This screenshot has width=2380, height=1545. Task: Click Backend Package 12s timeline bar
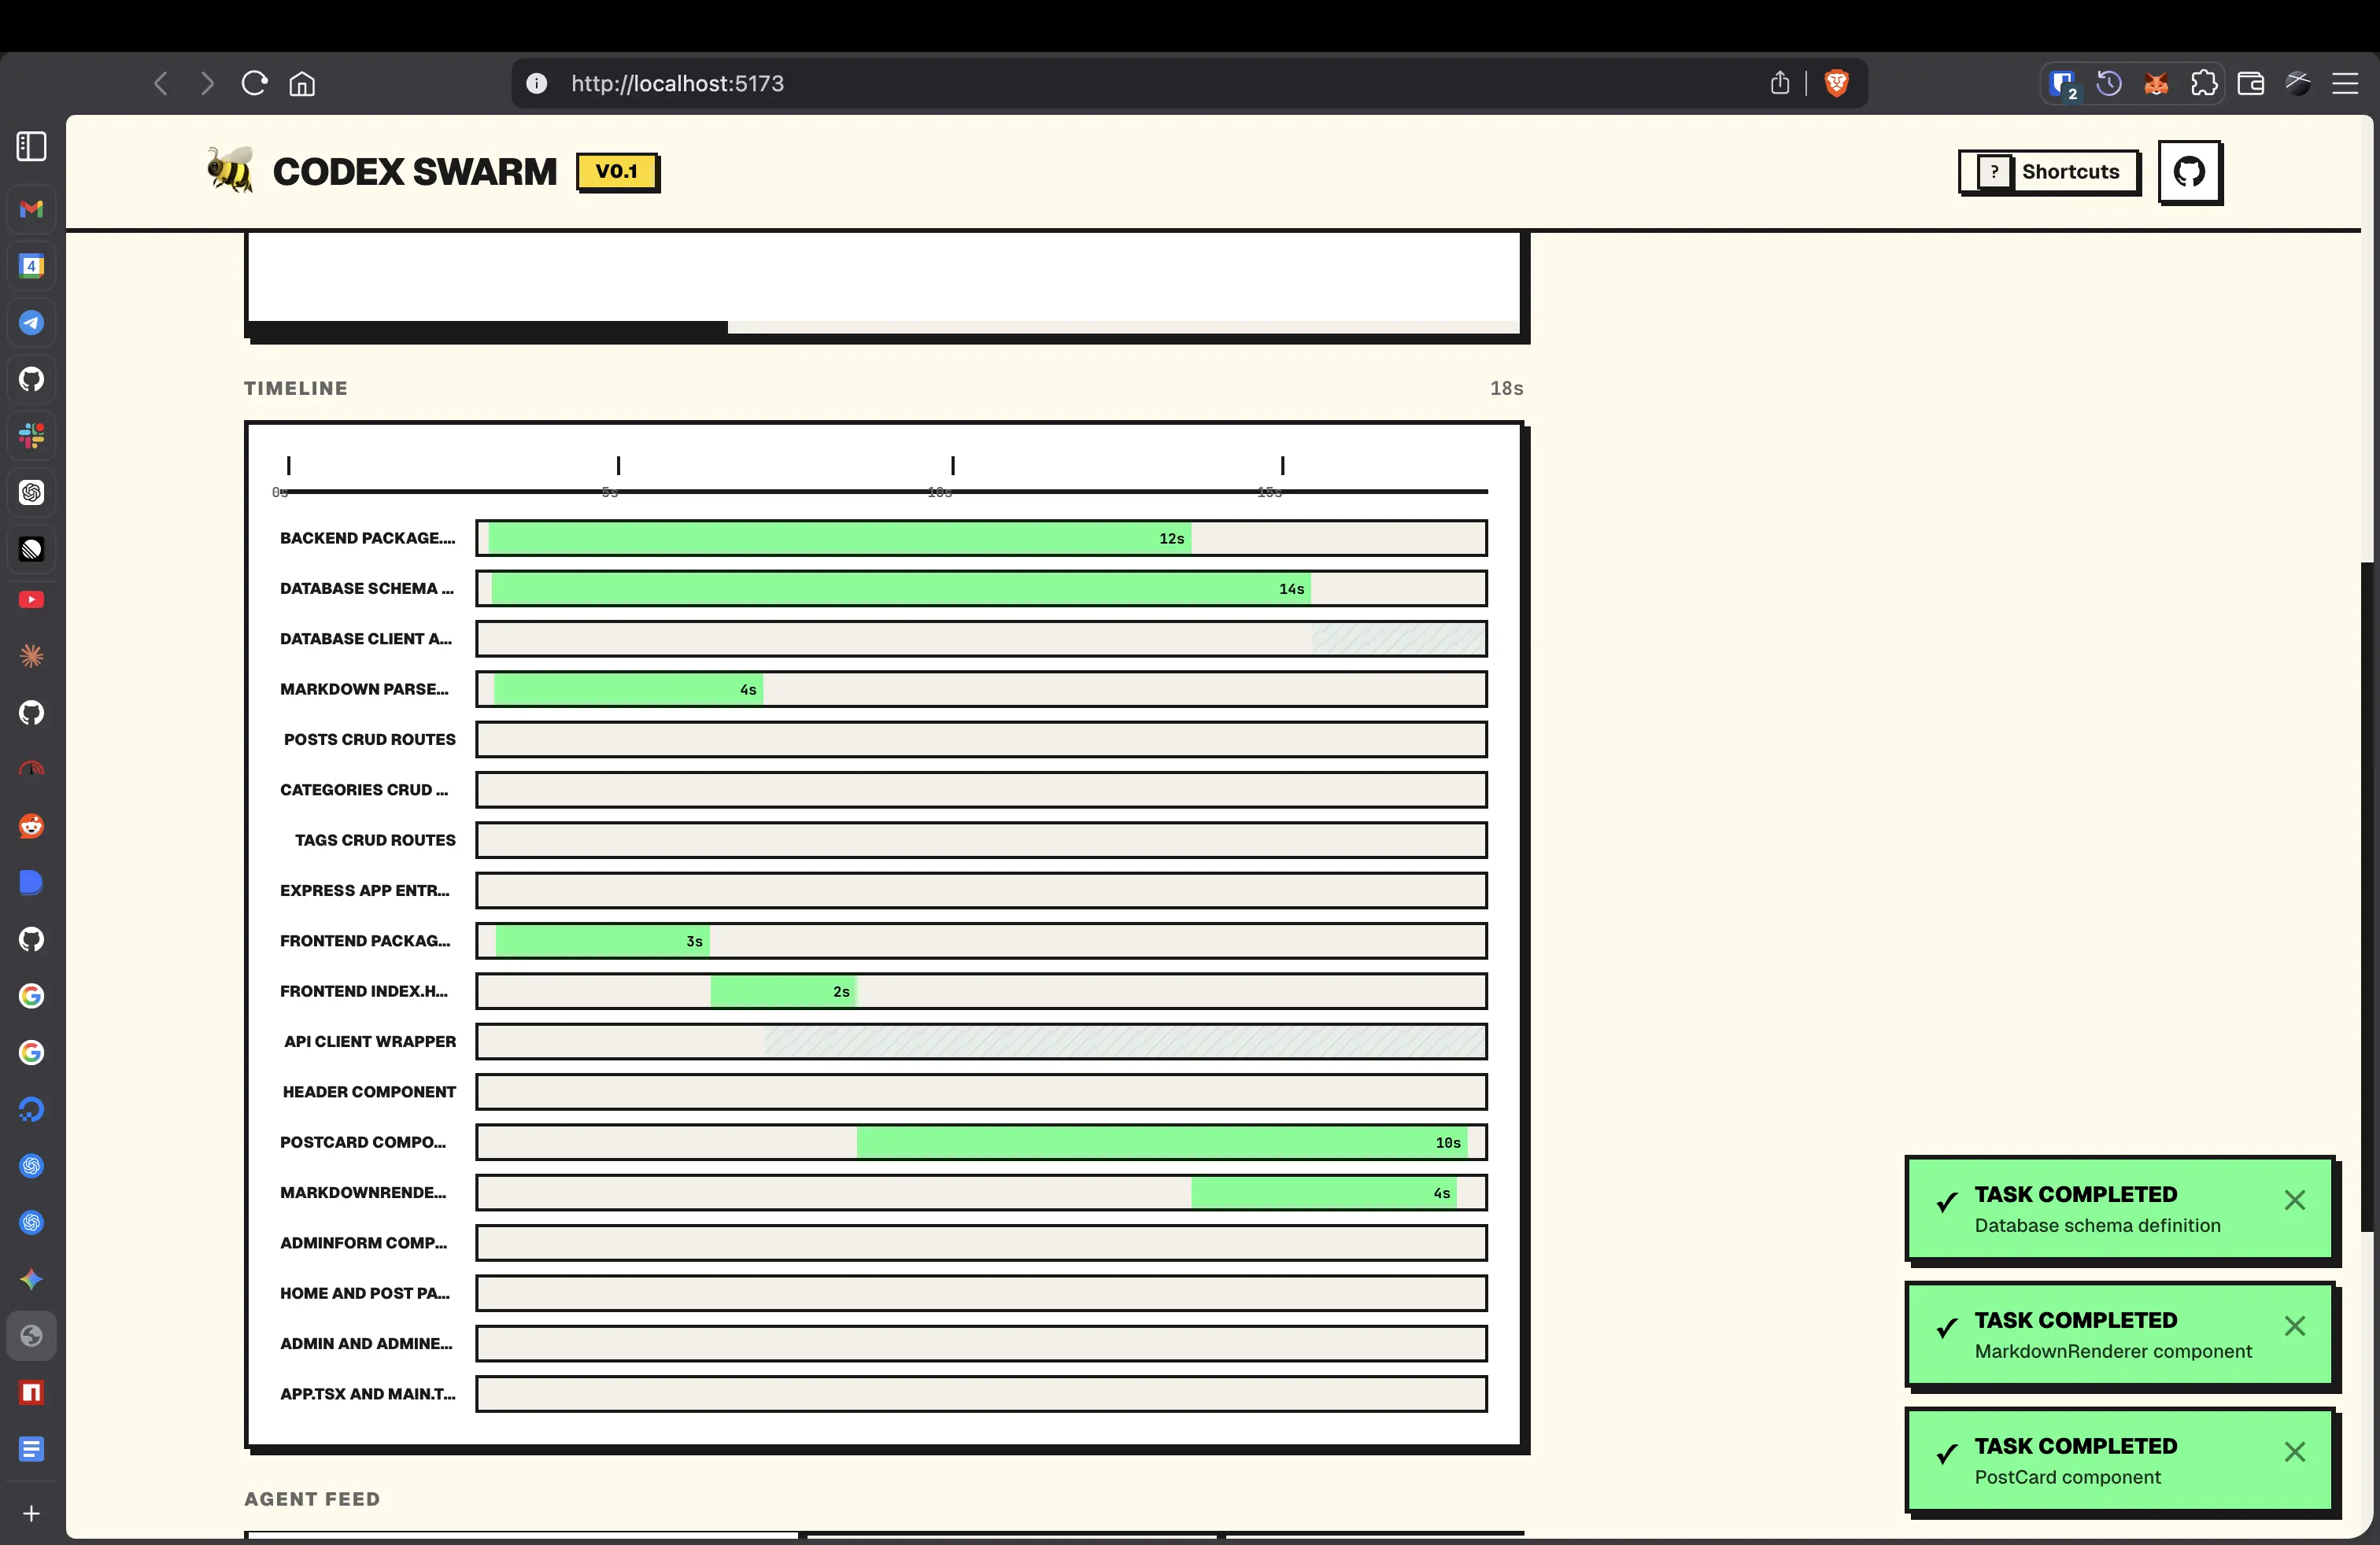click(838, 539)
